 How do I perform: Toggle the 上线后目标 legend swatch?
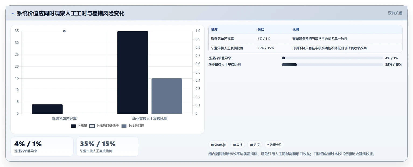(x=124, y=126)
